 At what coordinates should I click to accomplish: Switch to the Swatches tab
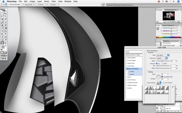click(165, 26)
